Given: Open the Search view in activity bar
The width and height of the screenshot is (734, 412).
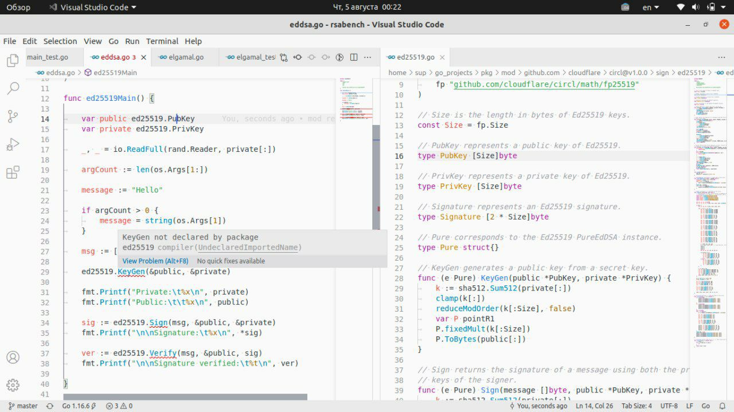Looking at the screenshot, I should 13,88.
